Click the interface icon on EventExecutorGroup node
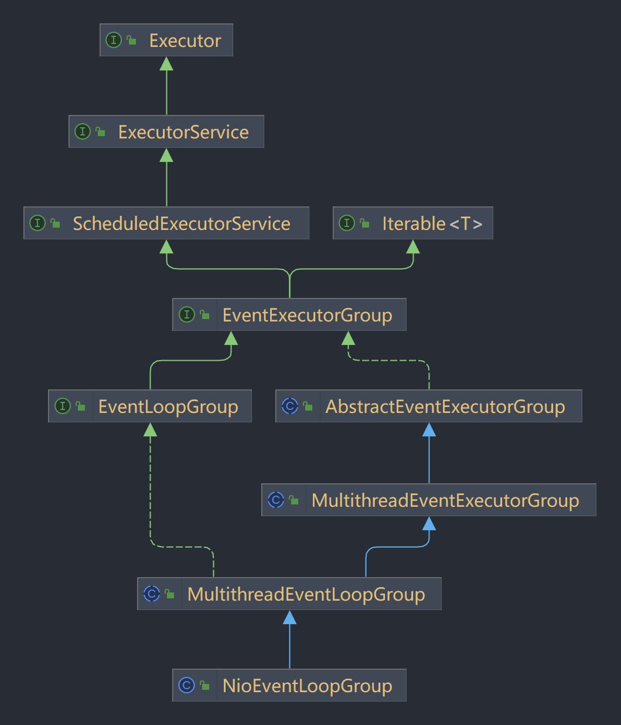Image resolution: width=621 pixels, height=725 pixels. click(x=186, y=314)
